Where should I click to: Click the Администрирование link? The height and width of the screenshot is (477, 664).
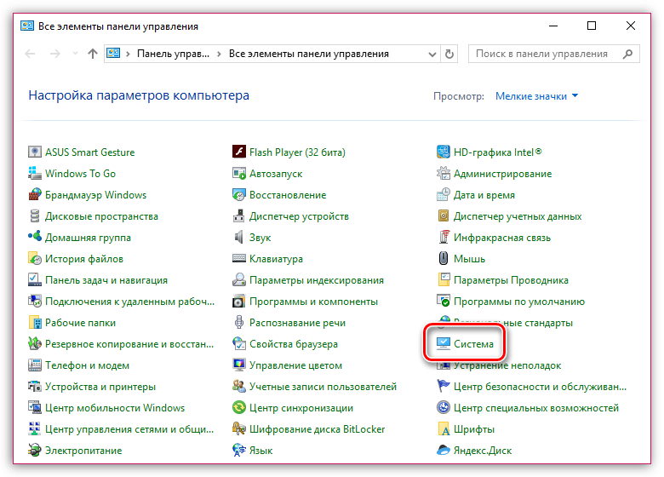coord(502,174)
